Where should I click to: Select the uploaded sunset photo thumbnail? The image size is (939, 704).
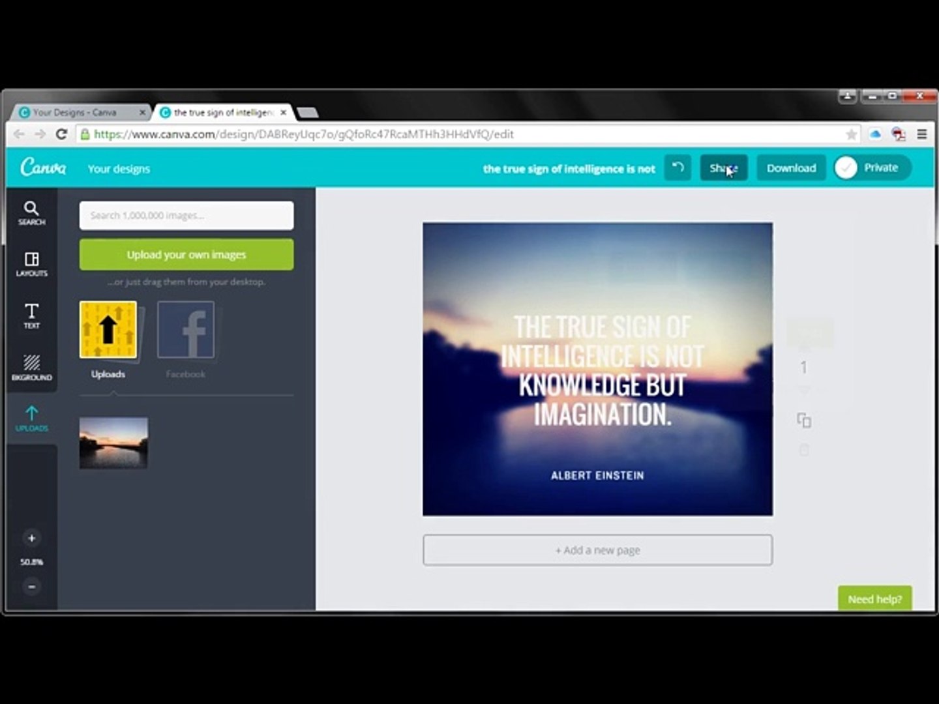113,443
